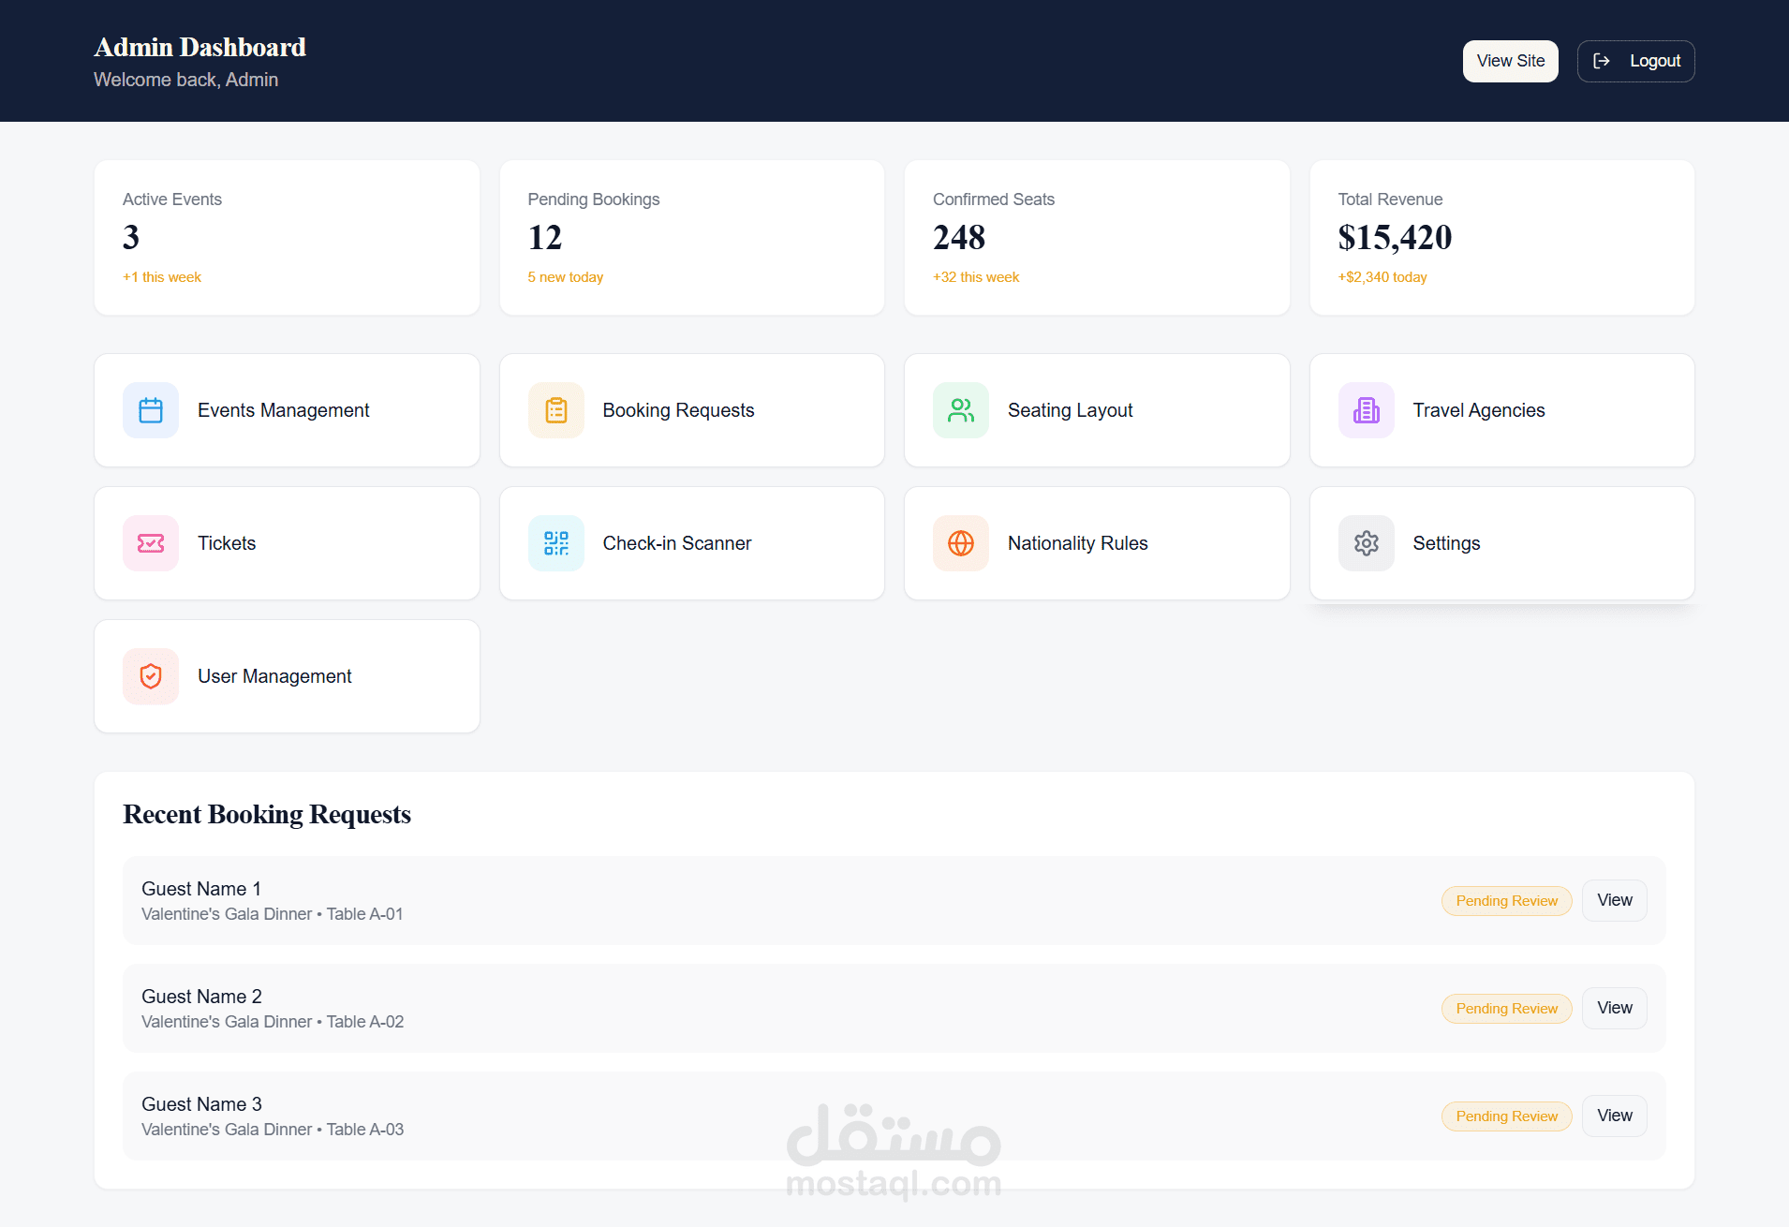Click the building icon for Travel Agencies
This screenshot has height=1227, width=1789.
click(1367, 410)
